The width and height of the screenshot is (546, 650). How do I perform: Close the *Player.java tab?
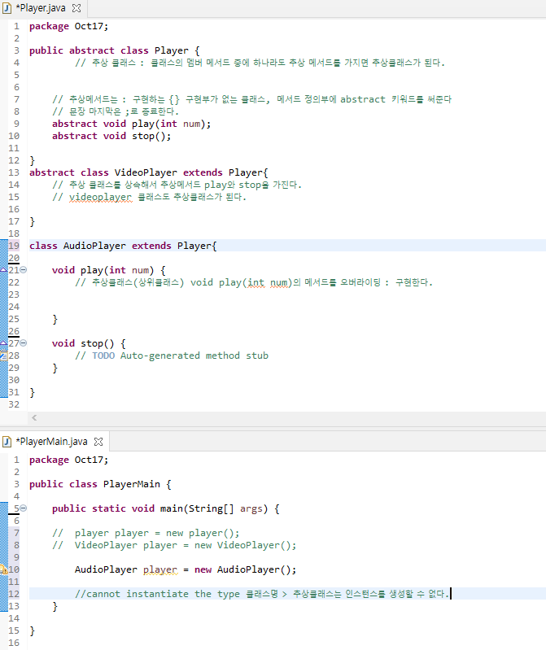76,8
